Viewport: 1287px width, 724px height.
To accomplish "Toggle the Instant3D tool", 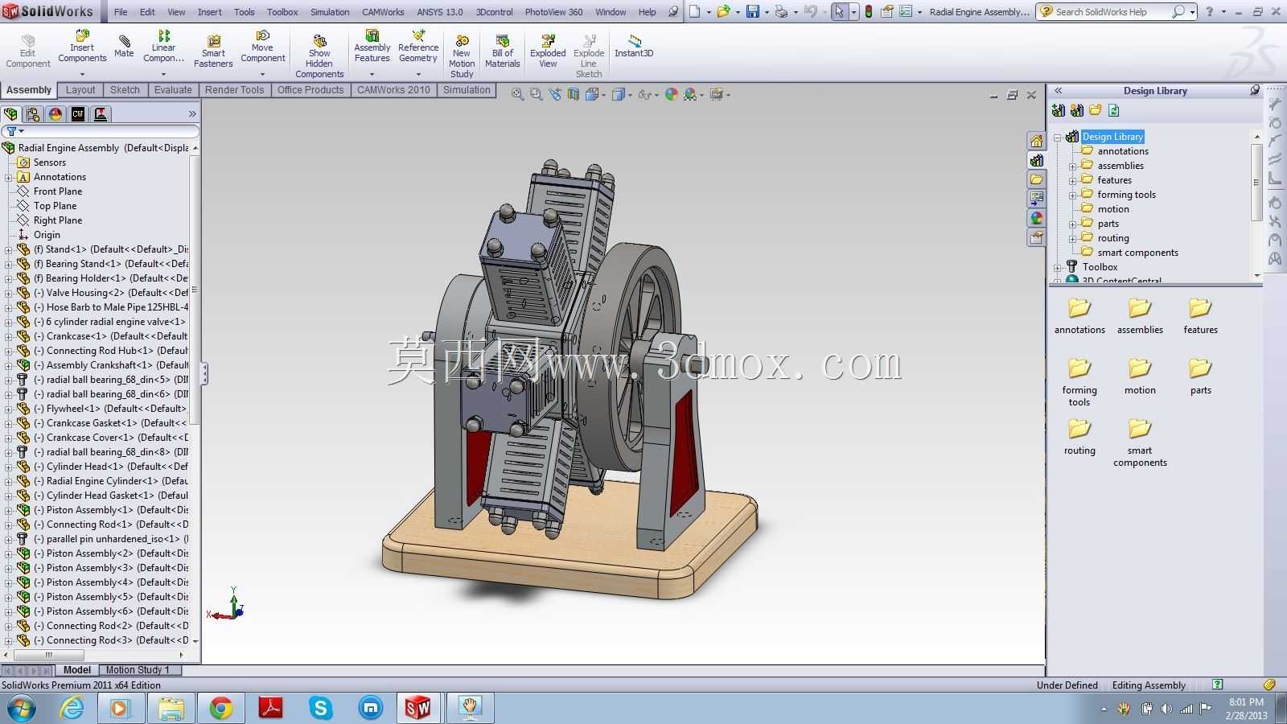I will point(634,47).
